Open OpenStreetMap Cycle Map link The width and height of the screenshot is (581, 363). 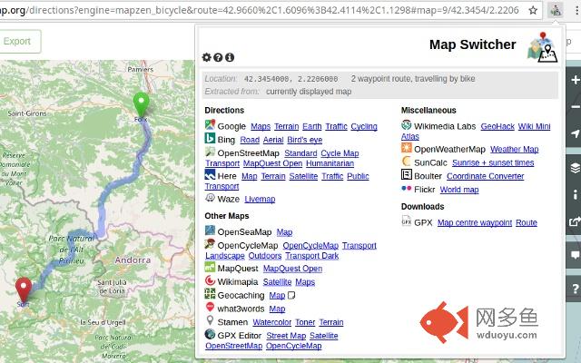[x=340, y=153]
